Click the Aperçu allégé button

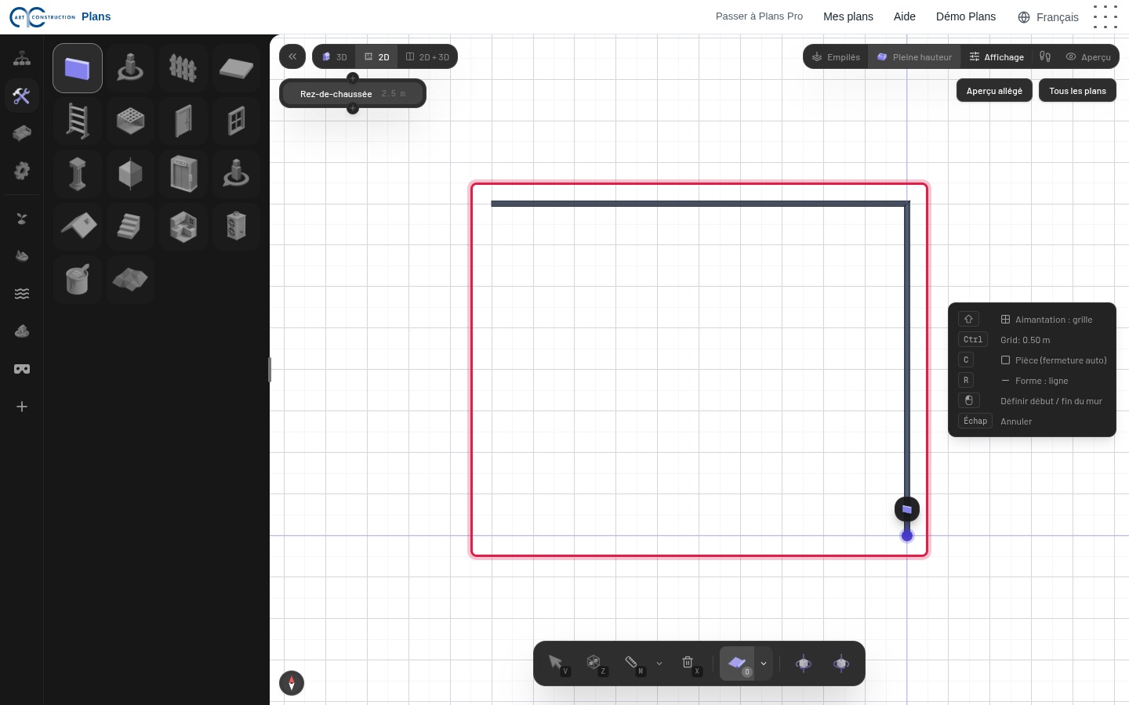994,91
